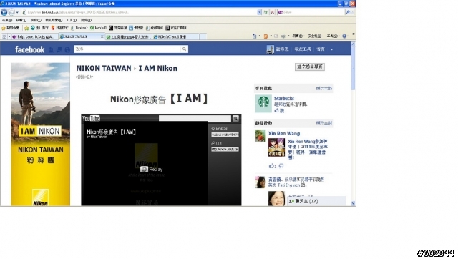Open the Quick Tabs icon
This screenshot has height=259, width=458.
4,36
